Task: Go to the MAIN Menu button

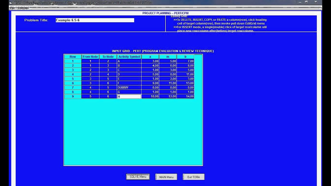Action: coord(166,177)
